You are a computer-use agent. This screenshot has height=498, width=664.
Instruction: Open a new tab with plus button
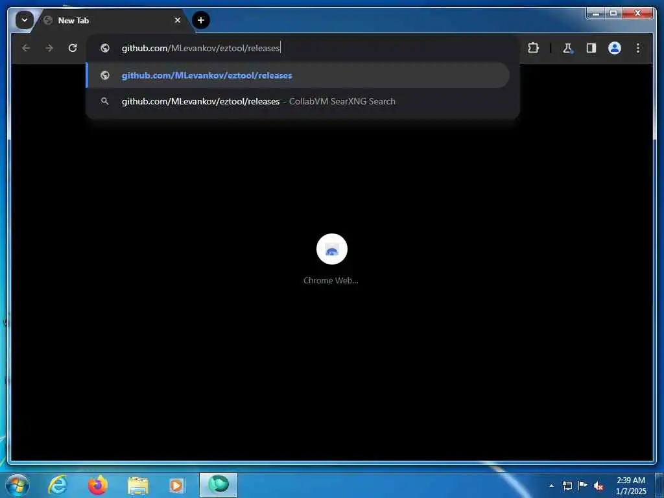(201, 20)
